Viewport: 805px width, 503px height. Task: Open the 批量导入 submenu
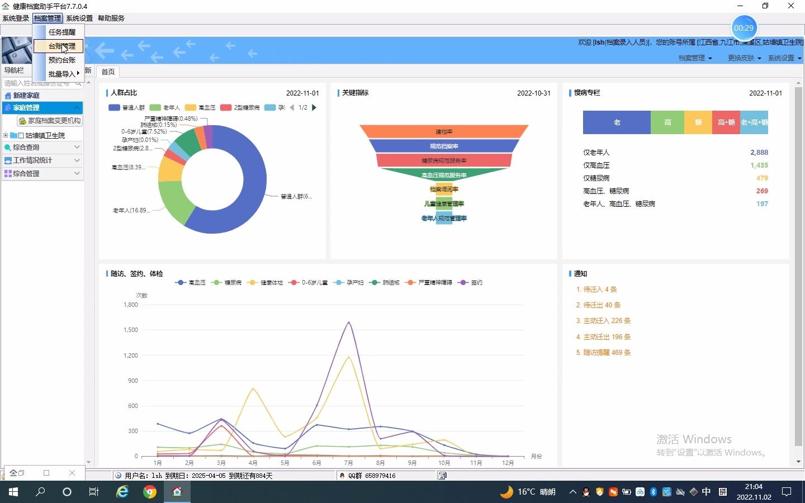[59, 74]
